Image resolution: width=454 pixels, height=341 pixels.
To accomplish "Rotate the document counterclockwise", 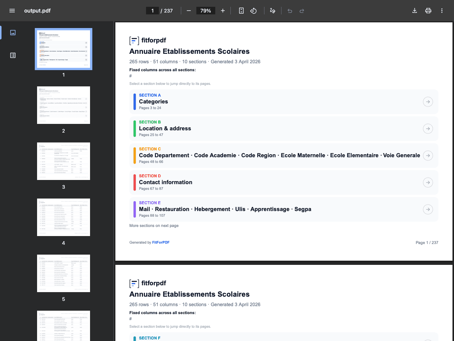I will 253,11.
